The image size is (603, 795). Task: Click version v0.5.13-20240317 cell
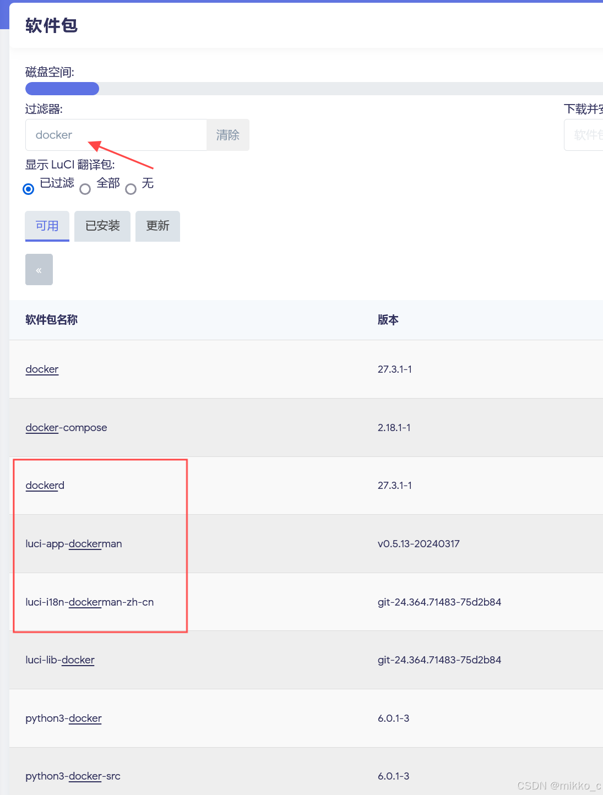419,544
